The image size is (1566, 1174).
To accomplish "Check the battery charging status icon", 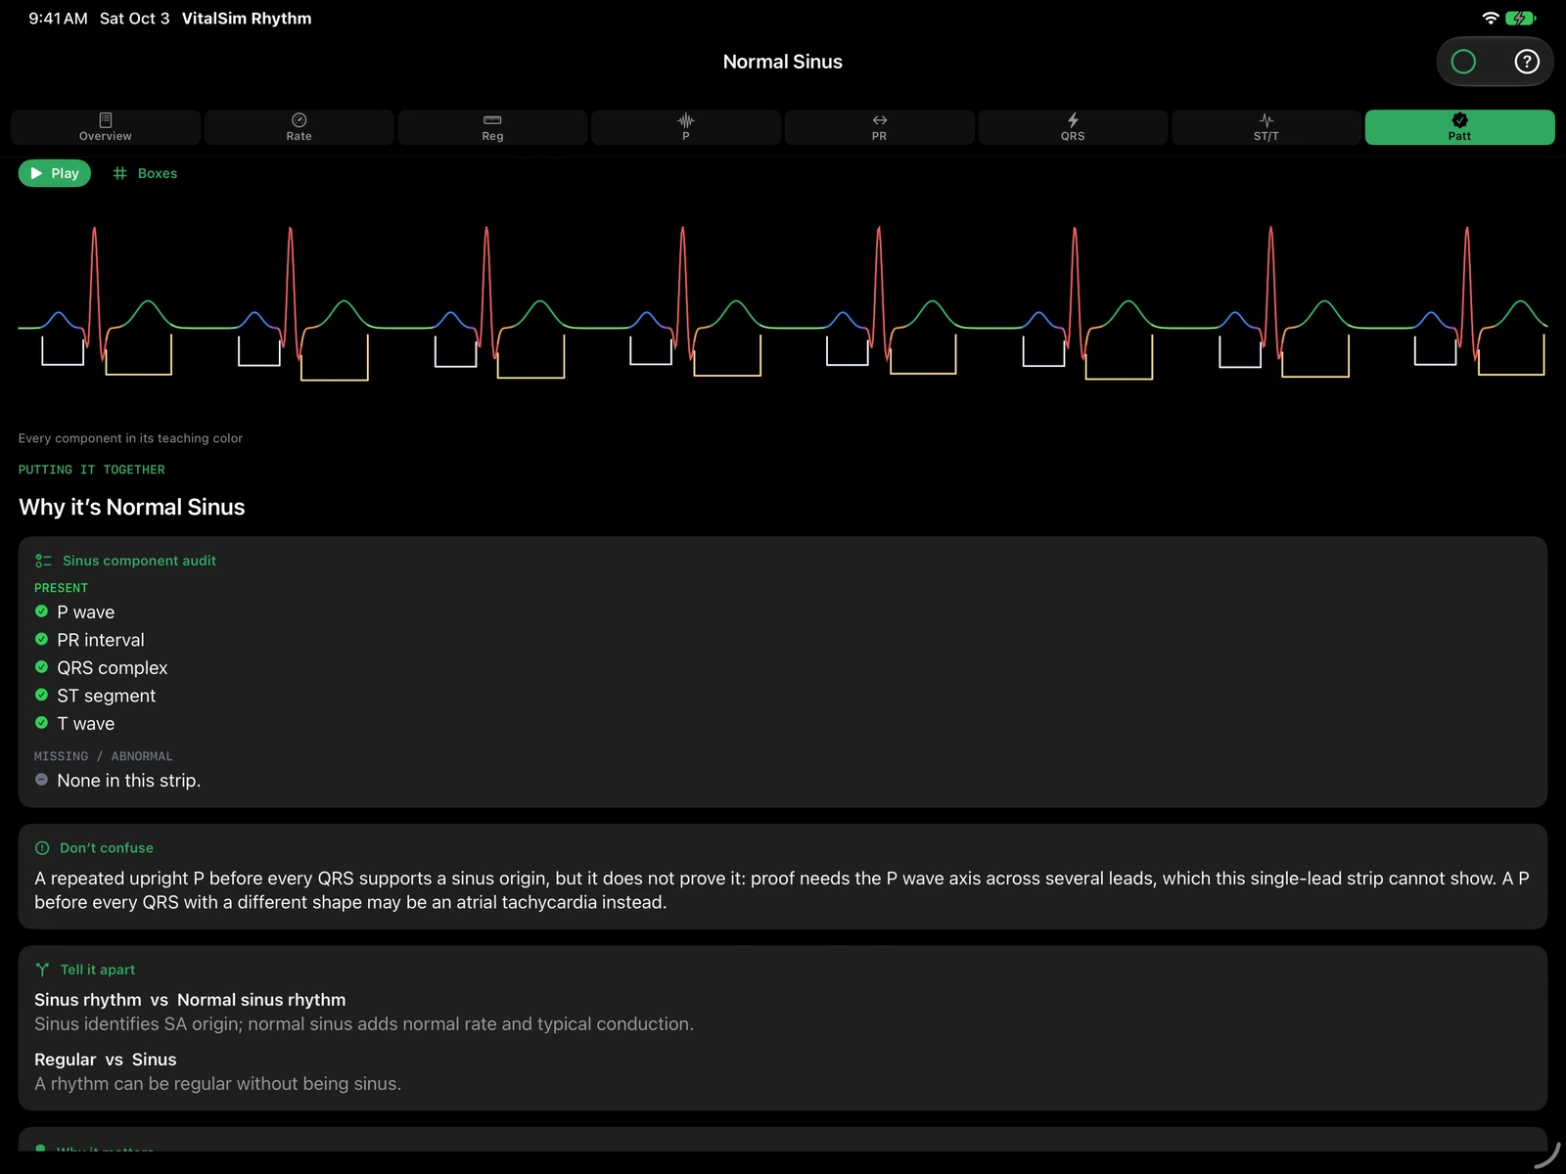I will pos(1521,18).
